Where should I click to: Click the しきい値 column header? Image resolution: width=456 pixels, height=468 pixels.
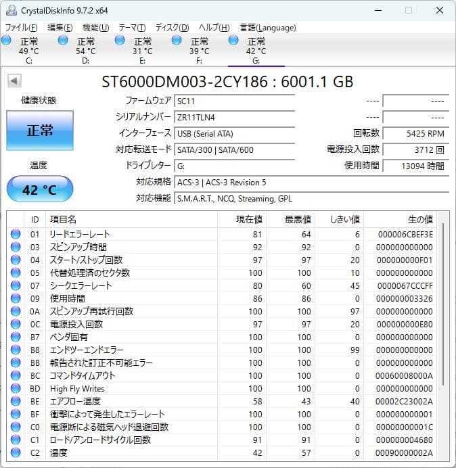tap(339, 219)
